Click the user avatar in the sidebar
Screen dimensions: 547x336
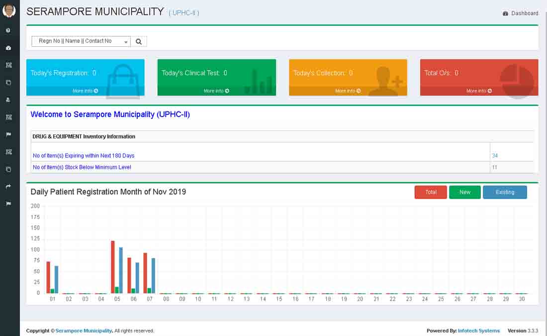9,10
